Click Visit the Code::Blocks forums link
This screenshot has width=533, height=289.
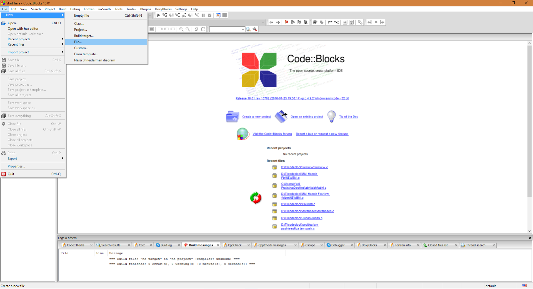click(x=272, y=134)
